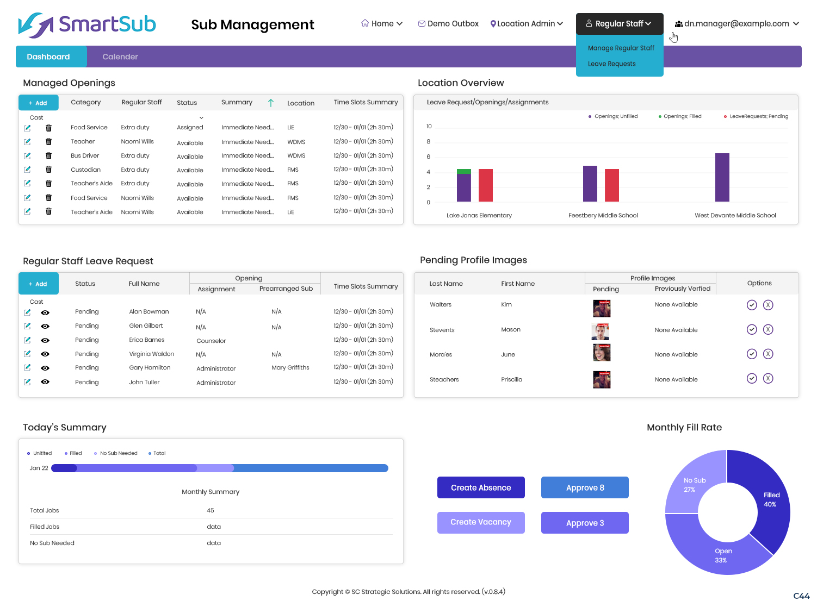Delete the Custodian opening
The image size is (817, 607).
click(x=48, y=170)
